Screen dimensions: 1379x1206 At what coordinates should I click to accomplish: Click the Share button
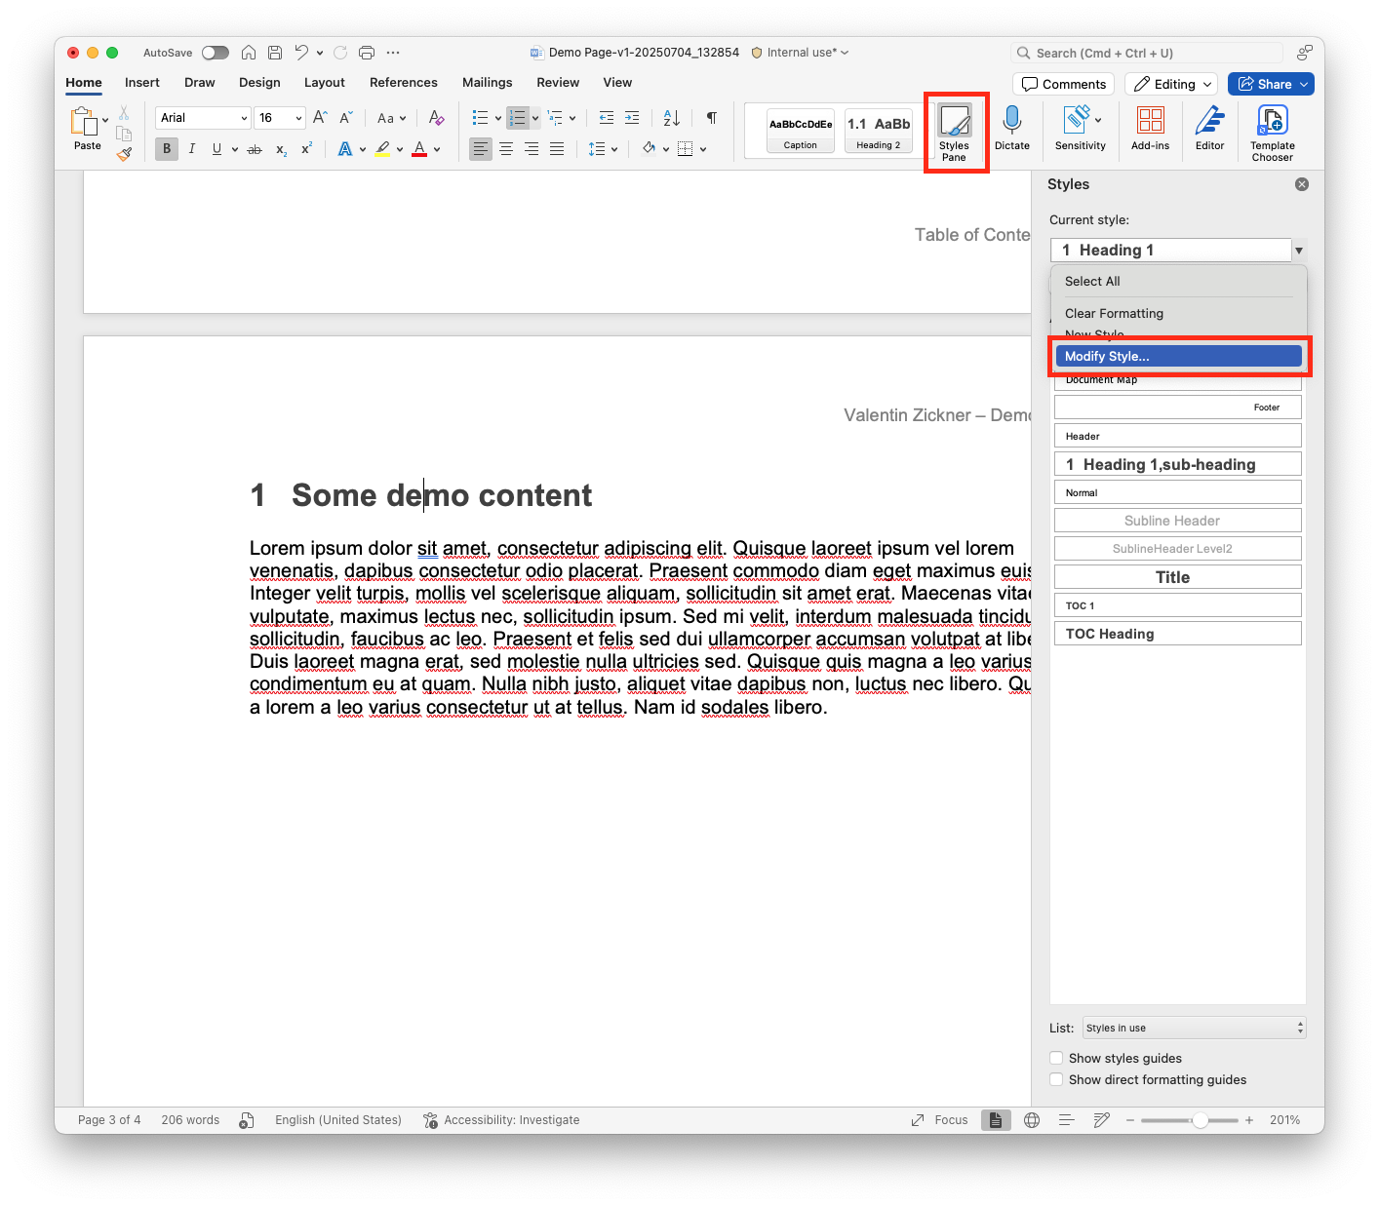1270,84
